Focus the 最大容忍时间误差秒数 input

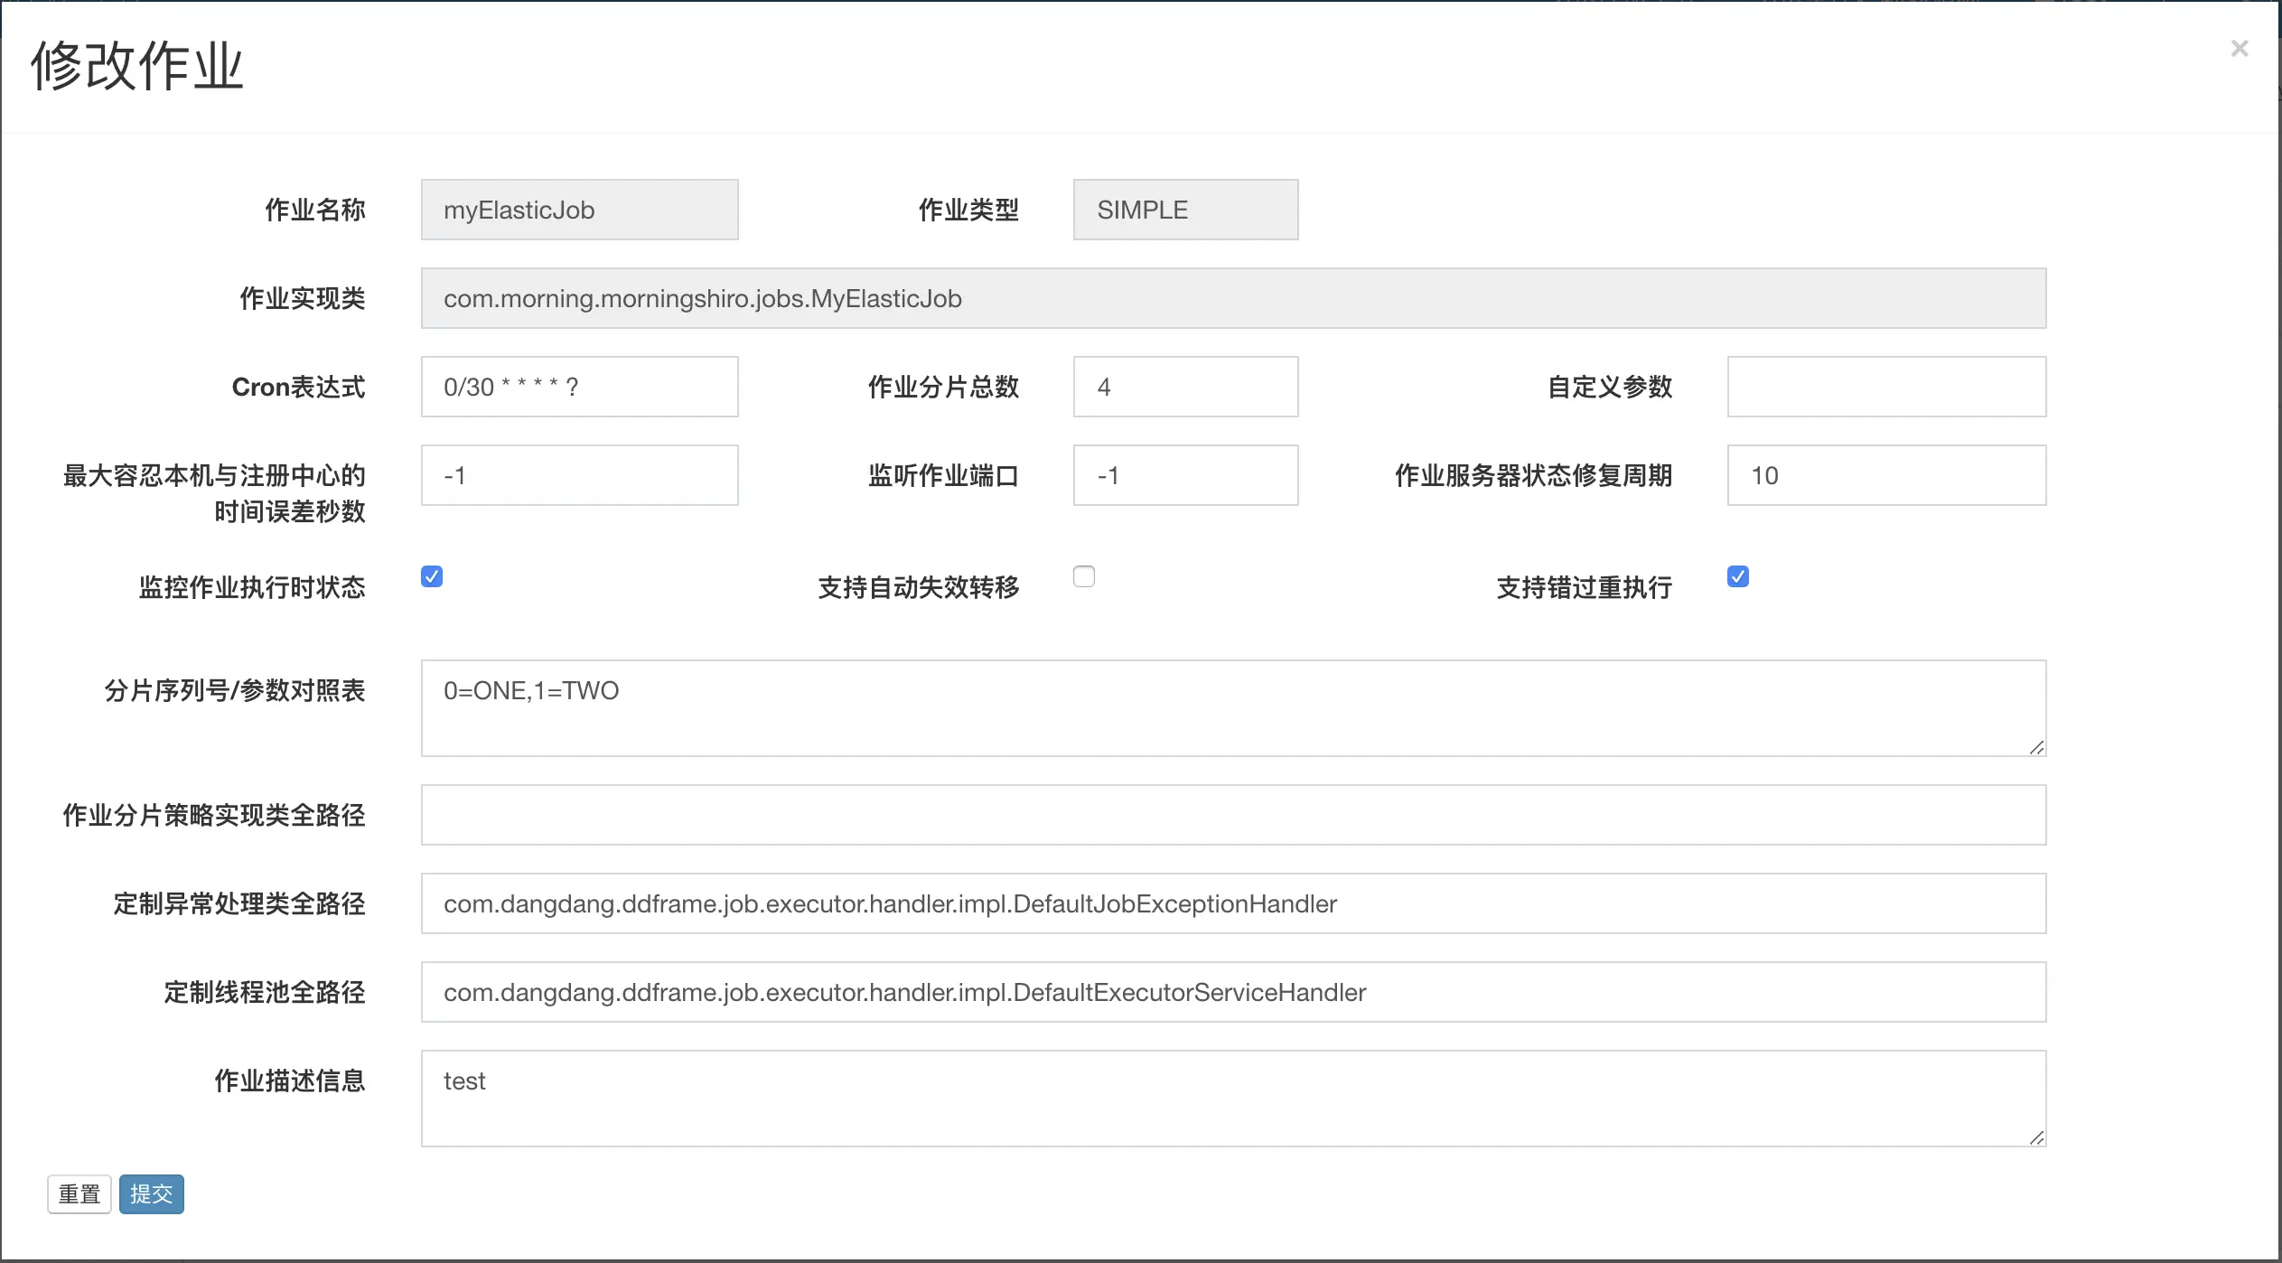tap(579, 475)
